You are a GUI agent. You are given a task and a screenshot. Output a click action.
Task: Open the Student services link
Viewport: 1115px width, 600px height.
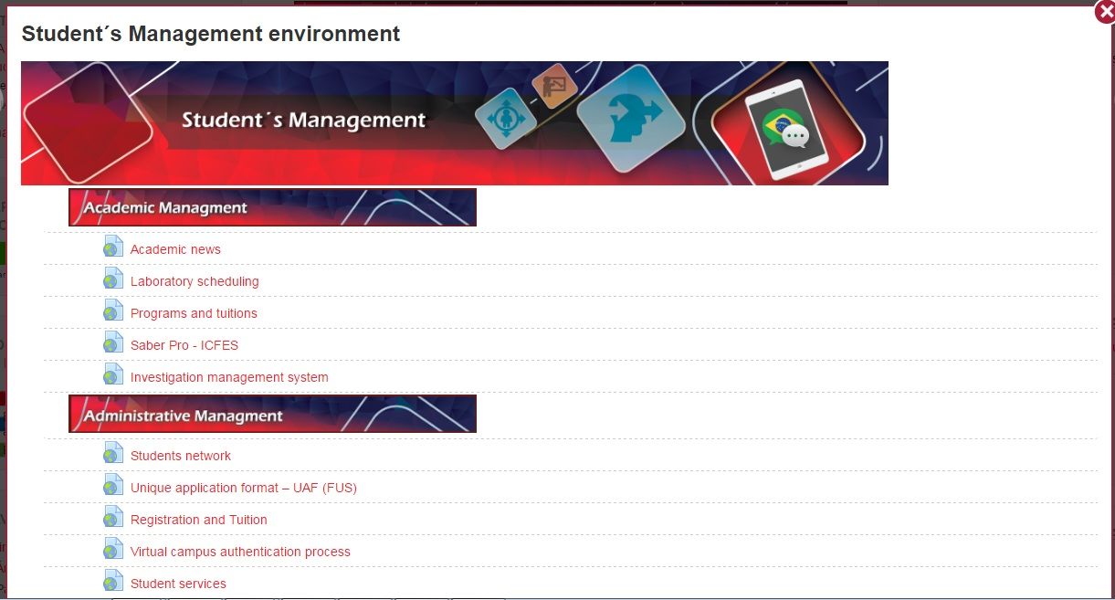click(178, 584)
